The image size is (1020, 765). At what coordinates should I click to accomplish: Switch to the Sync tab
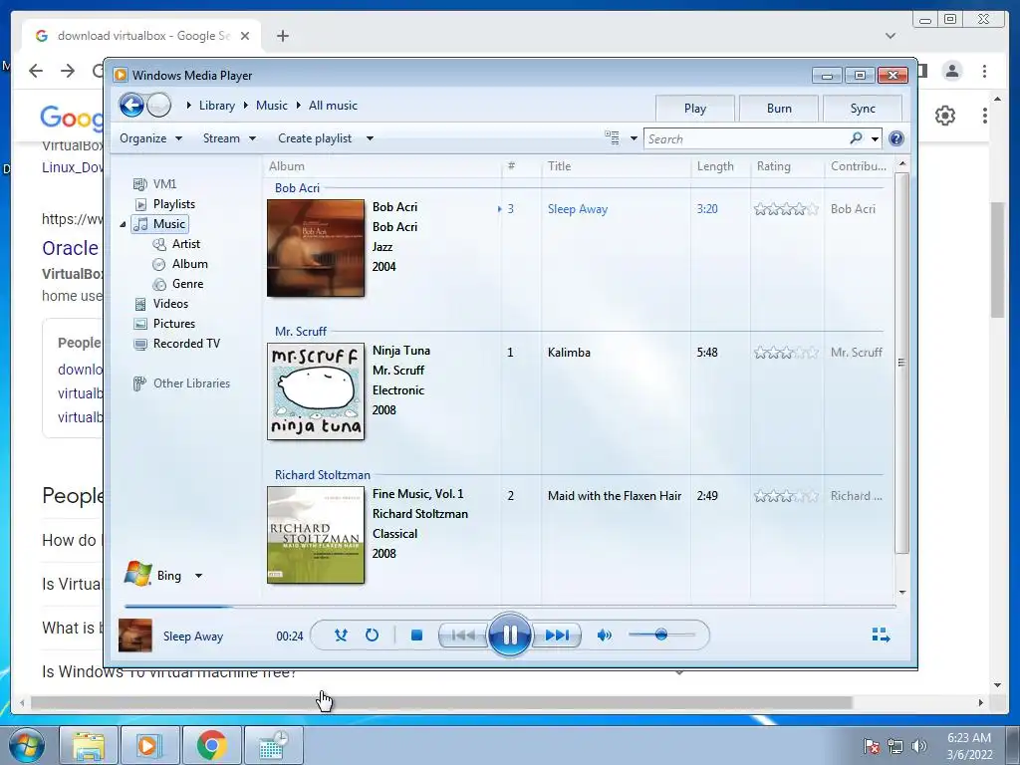point(863,109)
